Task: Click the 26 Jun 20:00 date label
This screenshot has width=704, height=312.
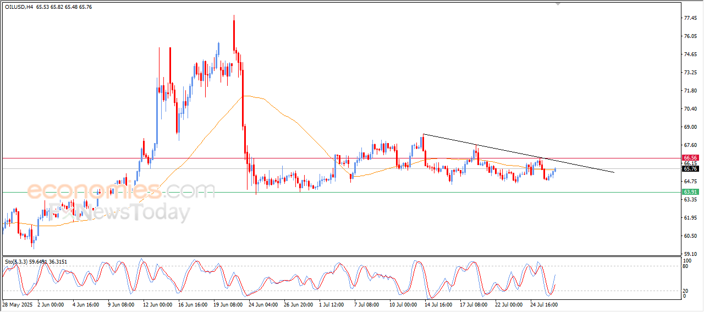Action: tap(298, 304)
